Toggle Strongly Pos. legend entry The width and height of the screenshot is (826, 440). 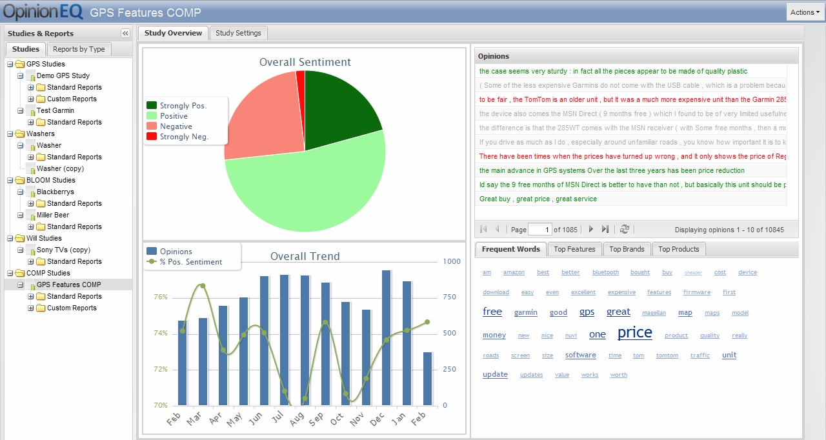coord(183,106)
